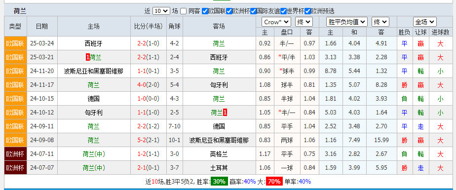Click 英格兰 away team in 24-07-11 row
The height and width of the screenshot is (190, 456).
click(x=219, y=154)
